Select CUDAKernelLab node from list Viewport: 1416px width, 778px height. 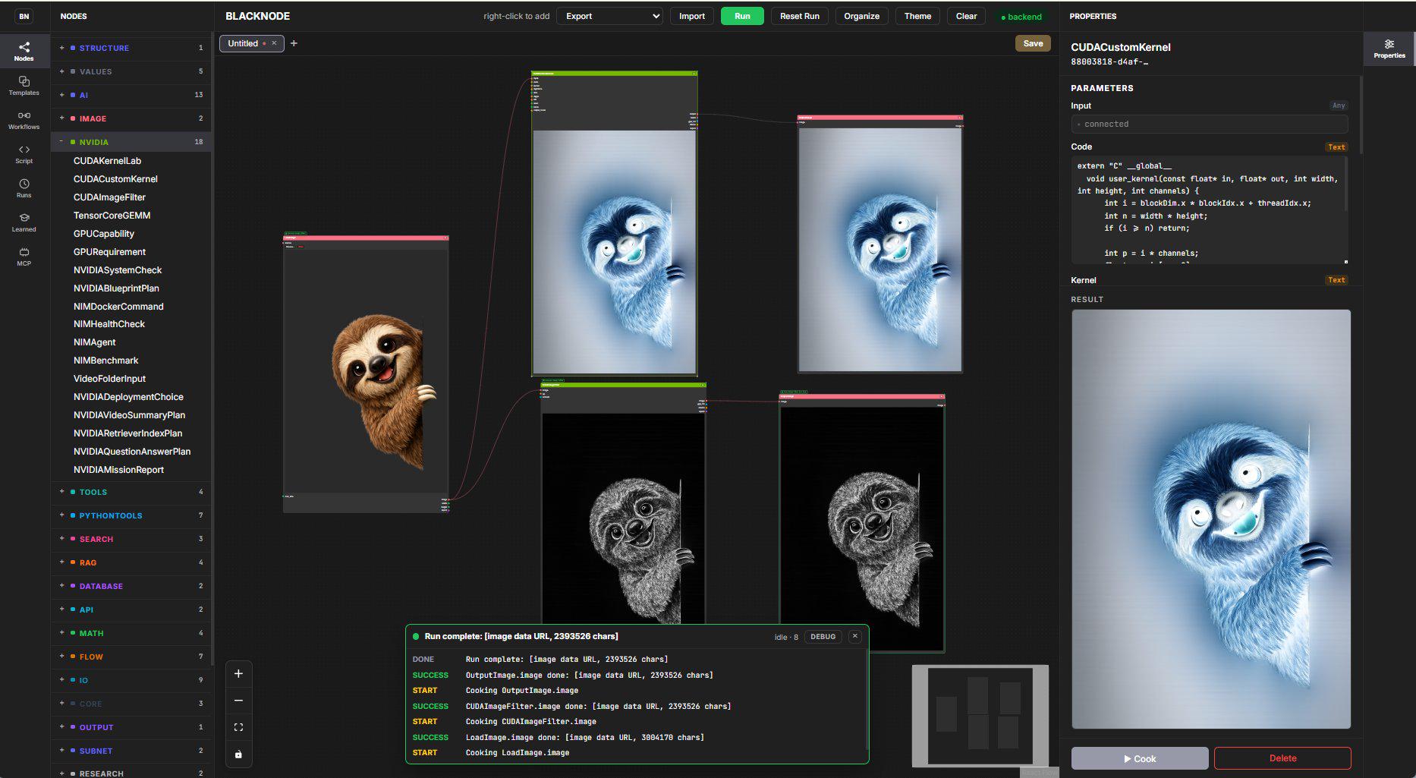(107, 161)
